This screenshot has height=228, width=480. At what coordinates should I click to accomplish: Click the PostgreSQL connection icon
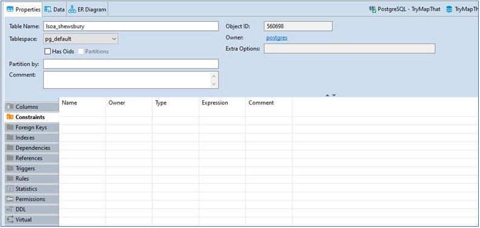[x=373, y=10]
